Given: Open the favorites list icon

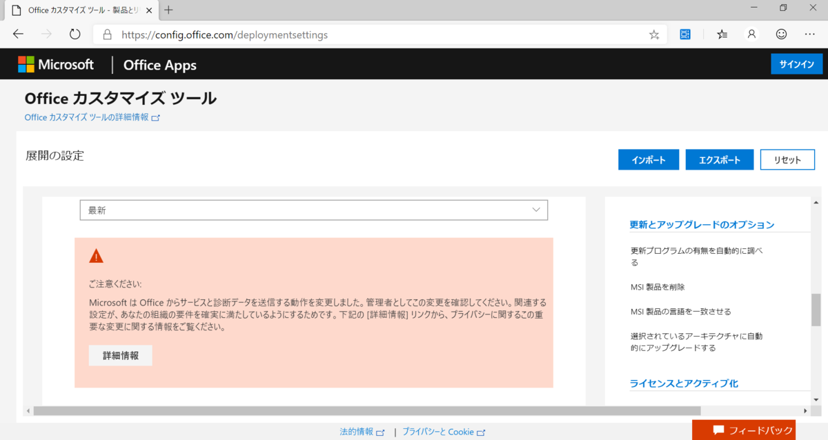Looking at the screenshot, I should pyautogui.click(x=722, y=34).
